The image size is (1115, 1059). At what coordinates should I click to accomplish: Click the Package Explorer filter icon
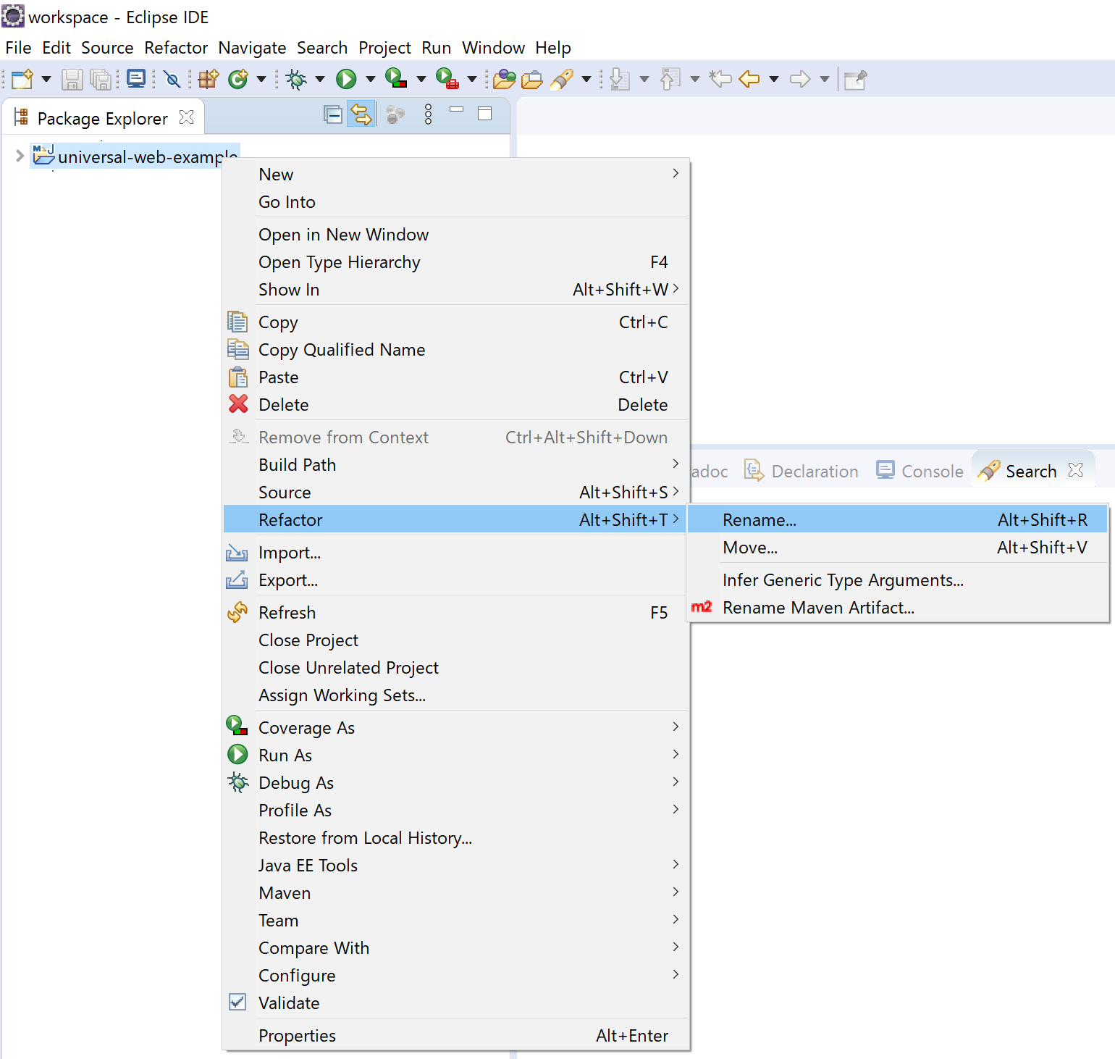395,114
